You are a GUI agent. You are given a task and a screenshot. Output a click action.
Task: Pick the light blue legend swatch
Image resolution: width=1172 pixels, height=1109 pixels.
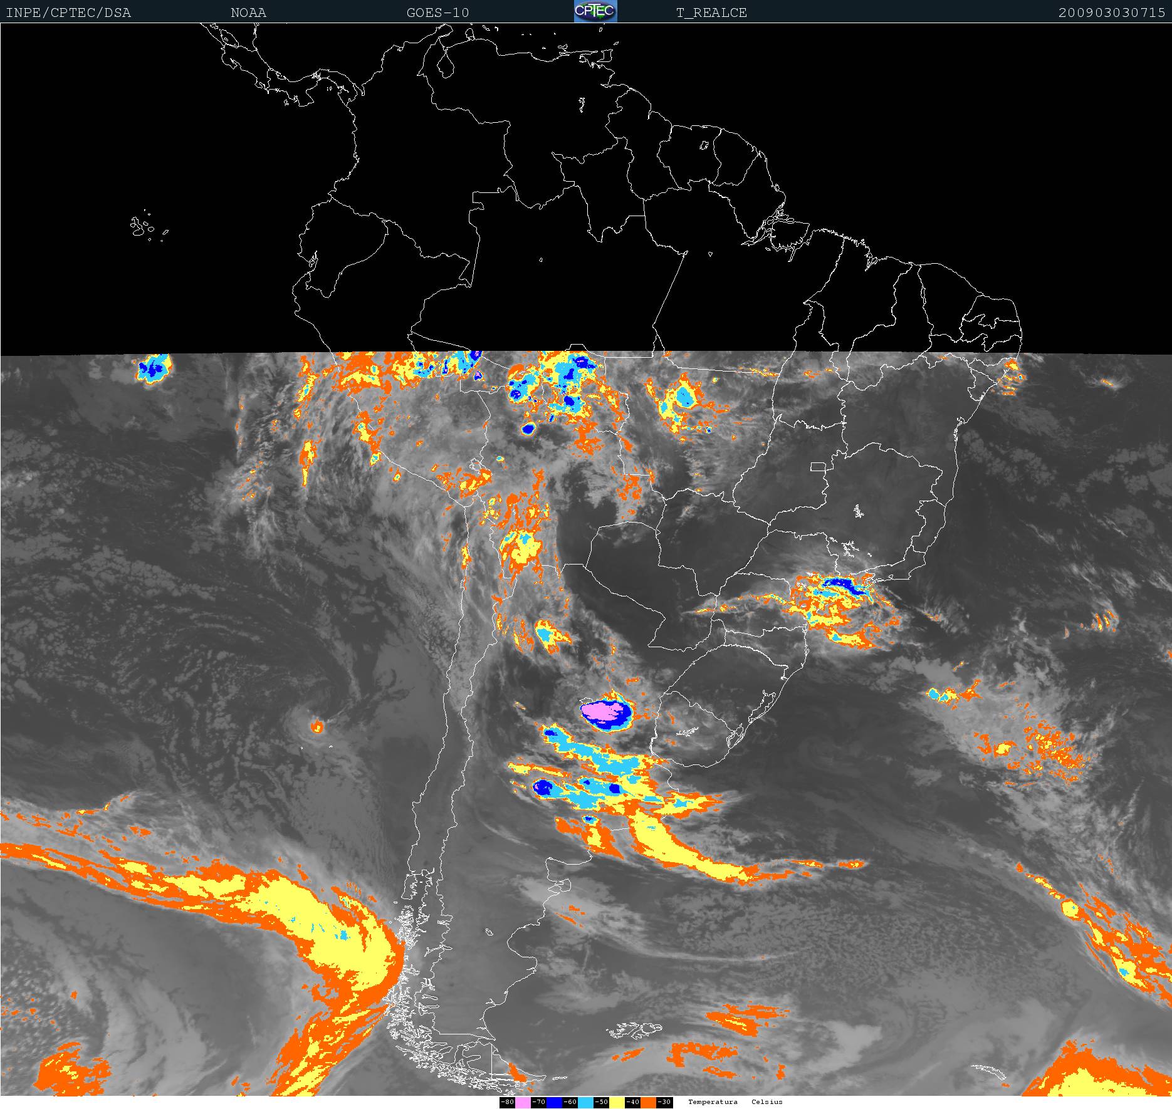(585, 1102)
